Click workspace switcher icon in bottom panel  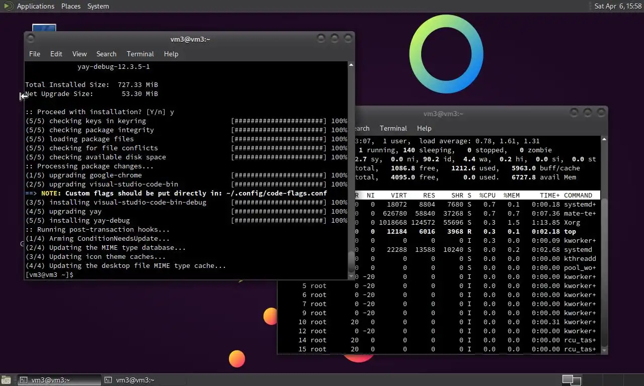tap(572, 380)
